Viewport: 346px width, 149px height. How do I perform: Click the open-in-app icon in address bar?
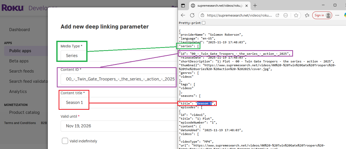point(277,15)
